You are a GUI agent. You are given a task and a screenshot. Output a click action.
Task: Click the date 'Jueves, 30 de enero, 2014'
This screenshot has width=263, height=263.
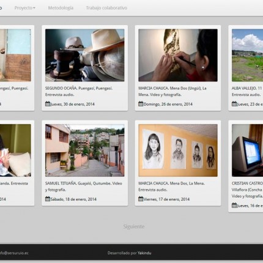(73, 104)
